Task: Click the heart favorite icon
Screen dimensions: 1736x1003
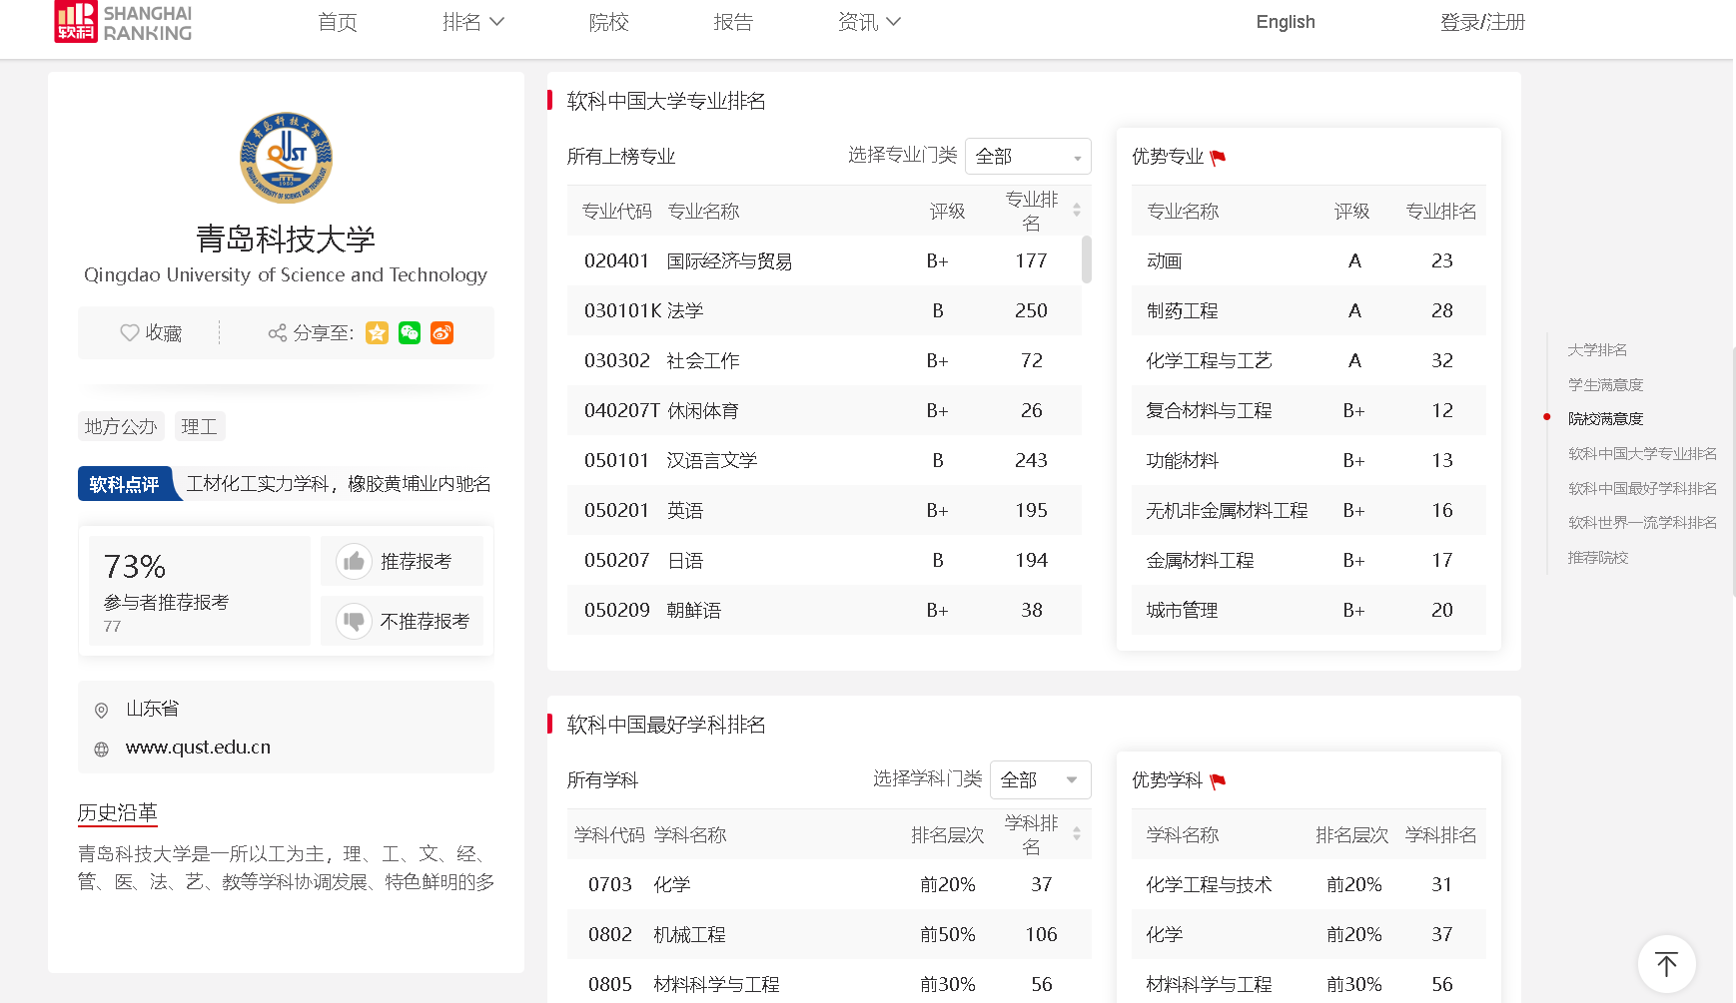Action: 130,332
